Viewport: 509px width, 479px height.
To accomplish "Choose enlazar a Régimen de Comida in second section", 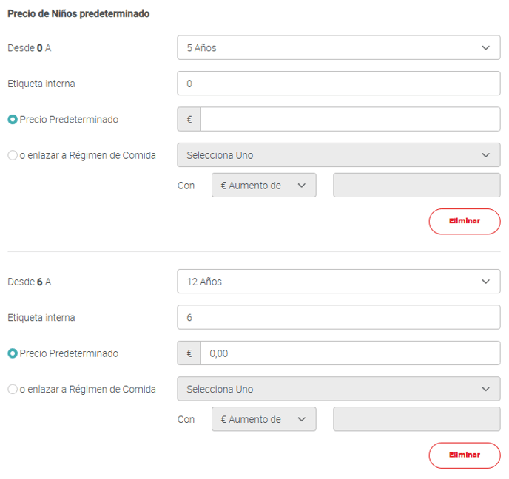I will 13,389.
